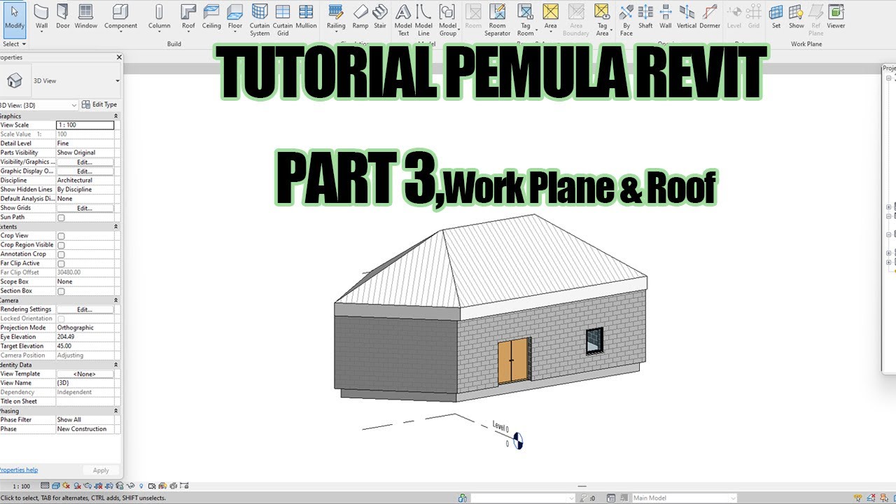
Task: Toggle Crop Region Visible checkbox
Action: 61,245
